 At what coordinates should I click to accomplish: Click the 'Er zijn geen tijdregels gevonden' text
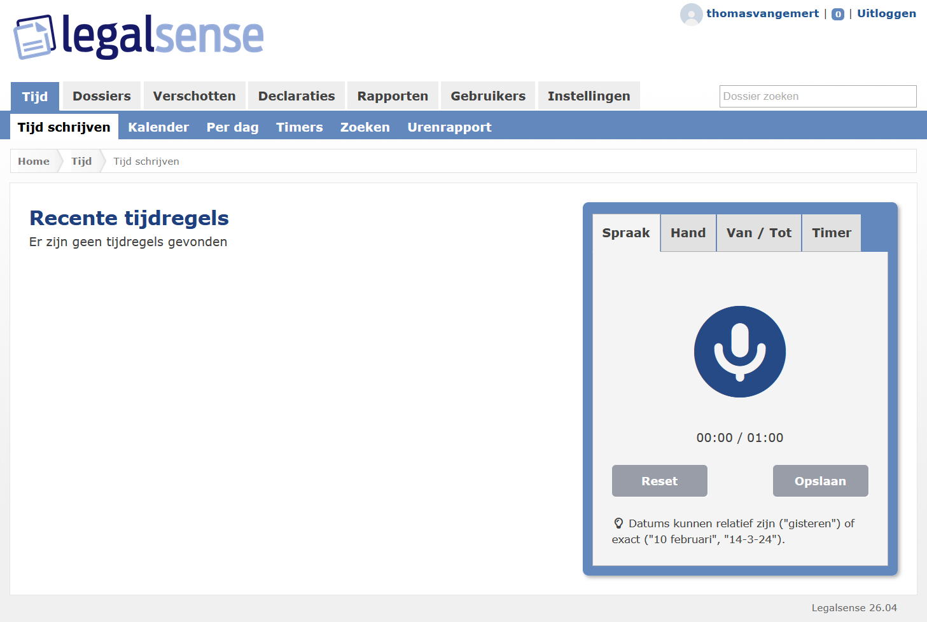coord(128,242)
